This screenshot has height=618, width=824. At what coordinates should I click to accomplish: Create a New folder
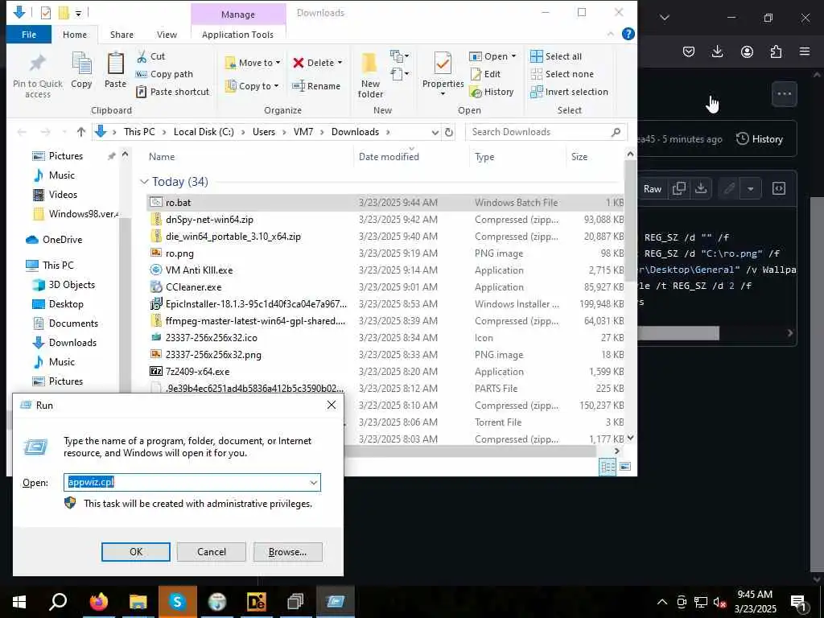point(370,75)
